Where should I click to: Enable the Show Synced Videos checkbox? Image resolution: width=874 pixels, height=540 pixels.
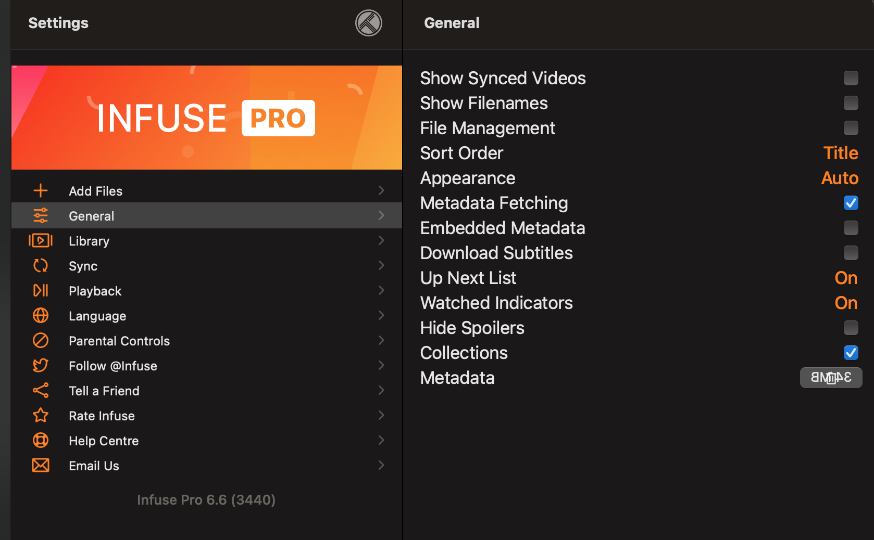point(851,78)
